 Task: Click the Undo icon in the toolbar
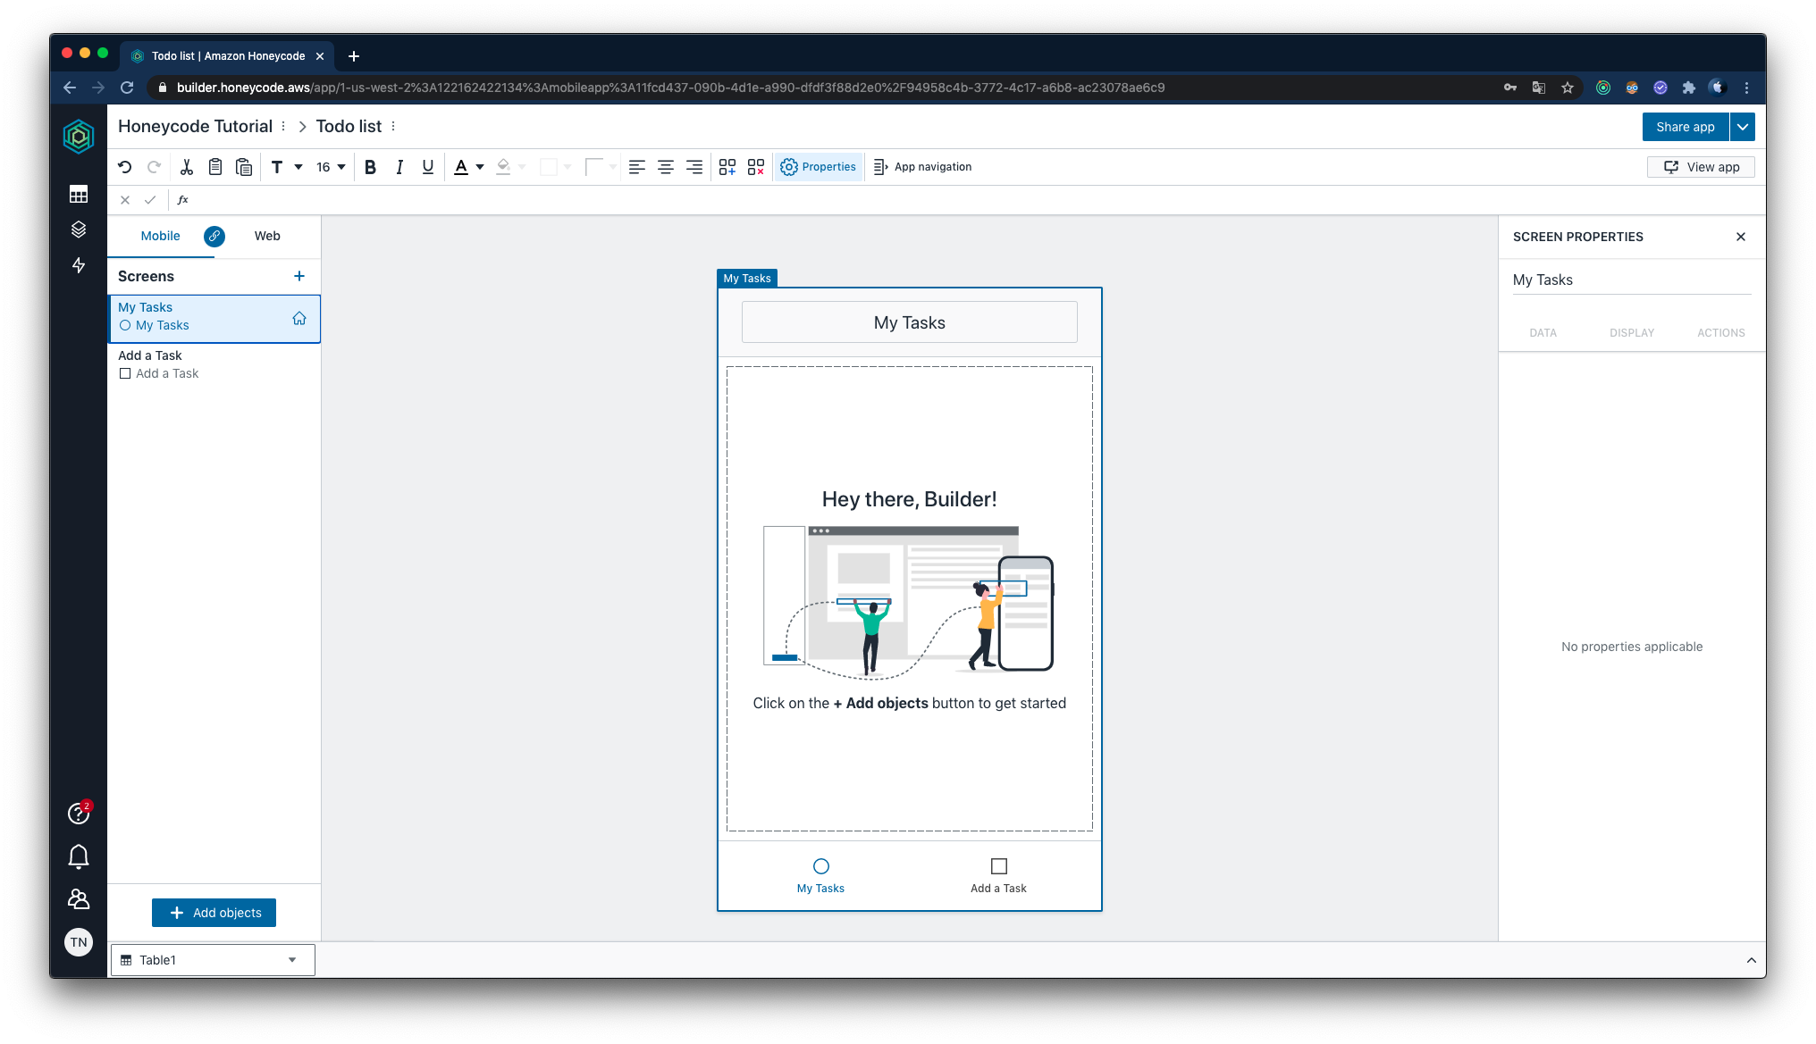coord(125,167)
